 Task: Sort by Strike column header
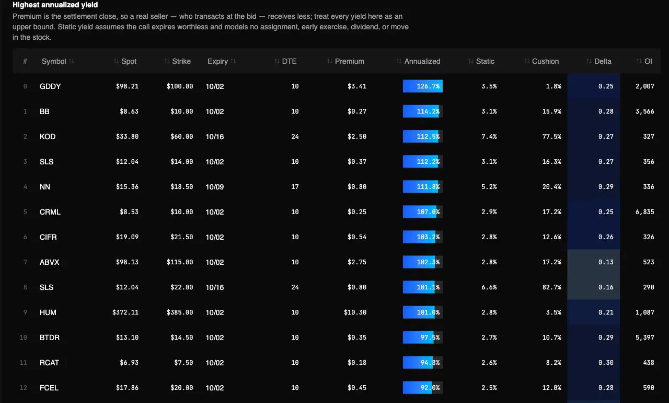pos(177,61)
